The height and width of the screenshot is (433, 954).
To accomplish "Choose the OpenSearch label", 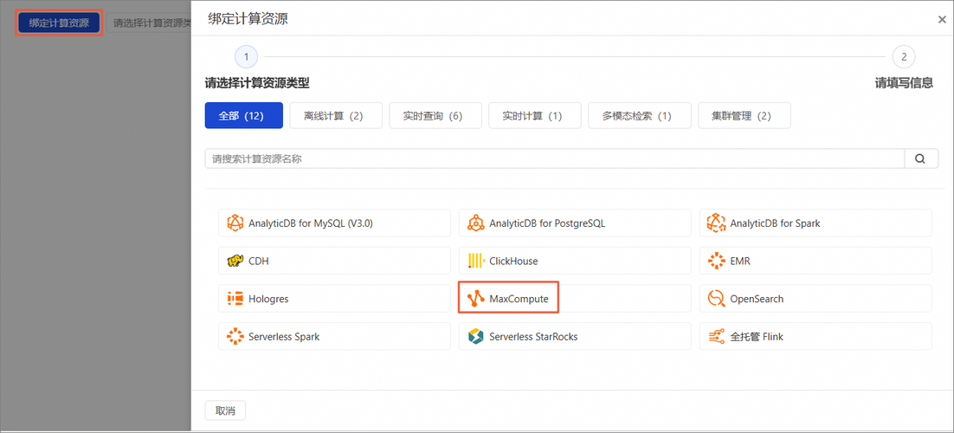I will click(x=757, y=299).
